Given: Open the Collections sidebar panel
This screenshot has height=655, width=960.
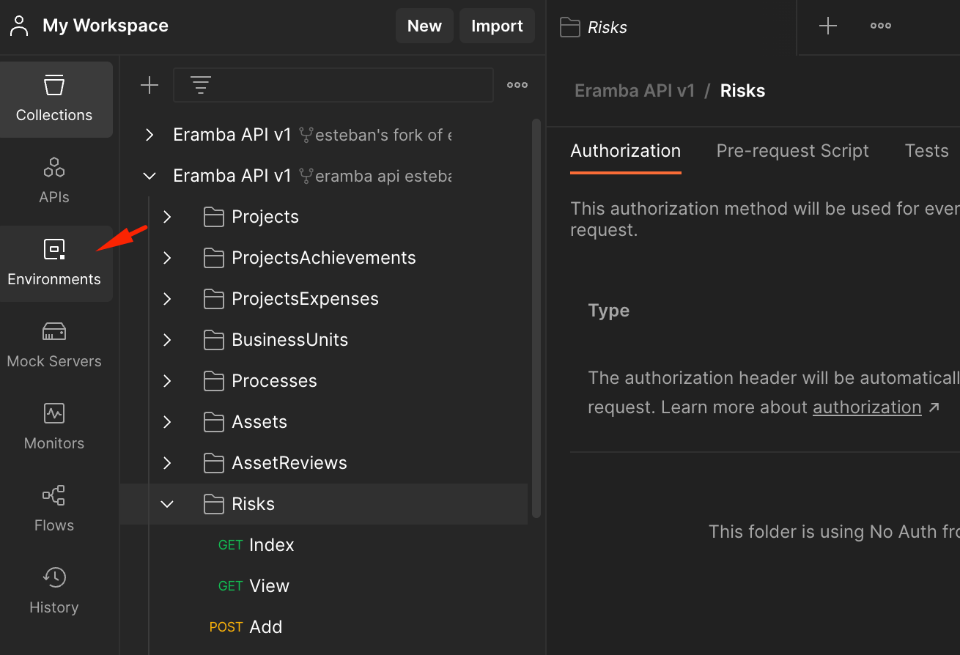Looking at the screenshot, I should tap(54, 99).
